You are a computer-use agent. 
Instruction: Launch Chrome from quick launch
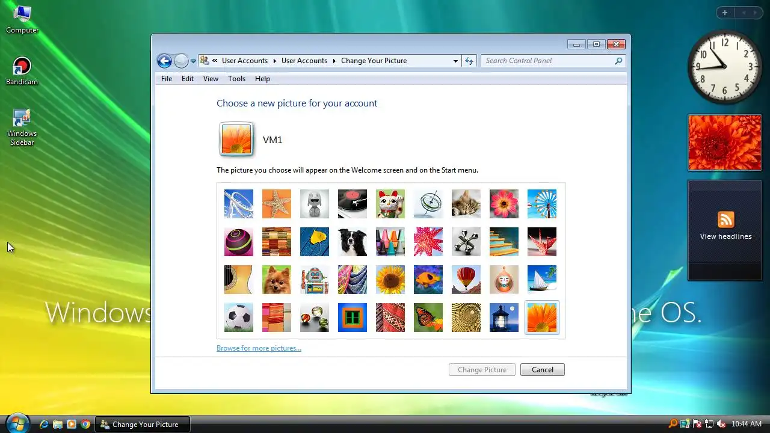coord(85,425)
